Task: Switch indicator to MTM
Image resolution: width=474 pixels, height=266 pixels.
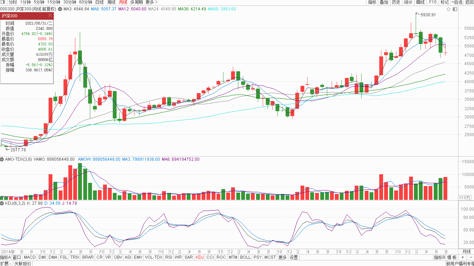Action: tap(233, 257)
